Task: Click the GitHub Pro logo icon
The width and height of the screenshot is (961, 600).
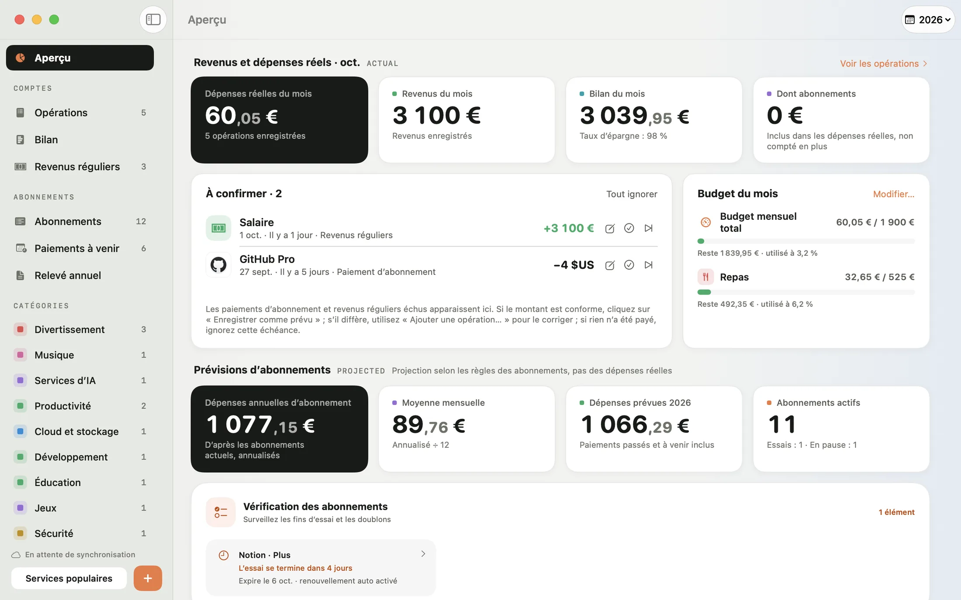Action: point(218,264)
